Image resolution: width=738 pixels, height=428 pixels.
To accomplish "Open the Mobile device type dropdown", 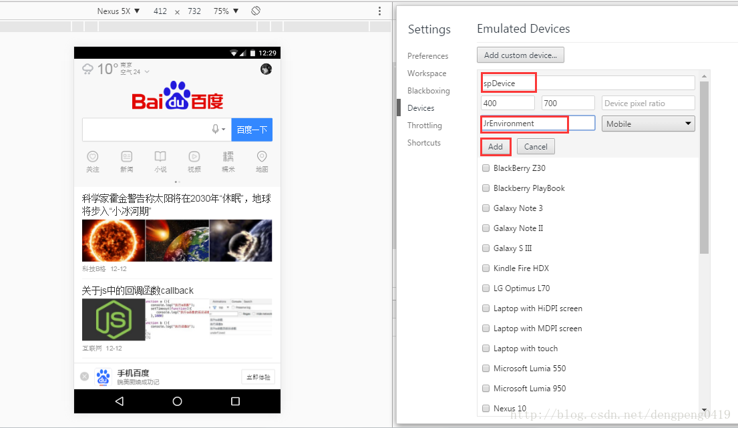I will (x=648, y=124).
